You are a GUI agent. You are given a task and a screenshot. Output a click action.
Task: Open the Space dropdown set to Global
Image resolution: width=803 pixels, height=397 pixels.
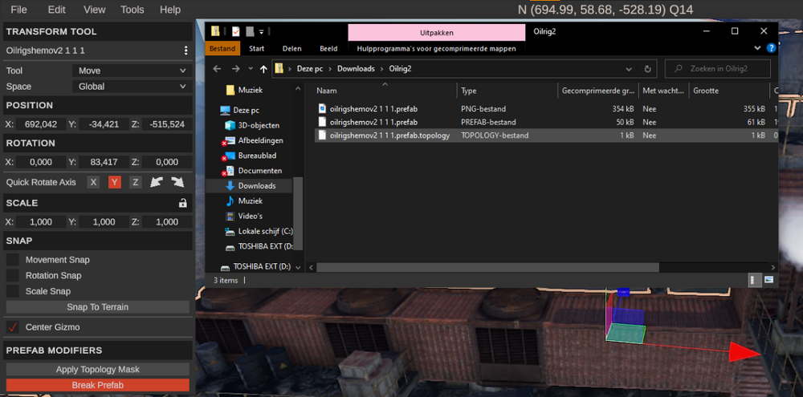pyautogui.click(x=132, y=87)
